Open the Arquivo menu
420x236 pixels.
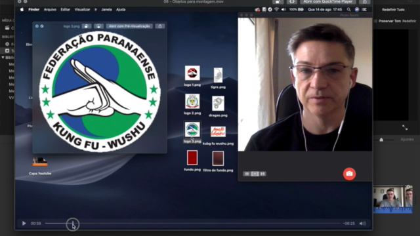pos(50,9)
